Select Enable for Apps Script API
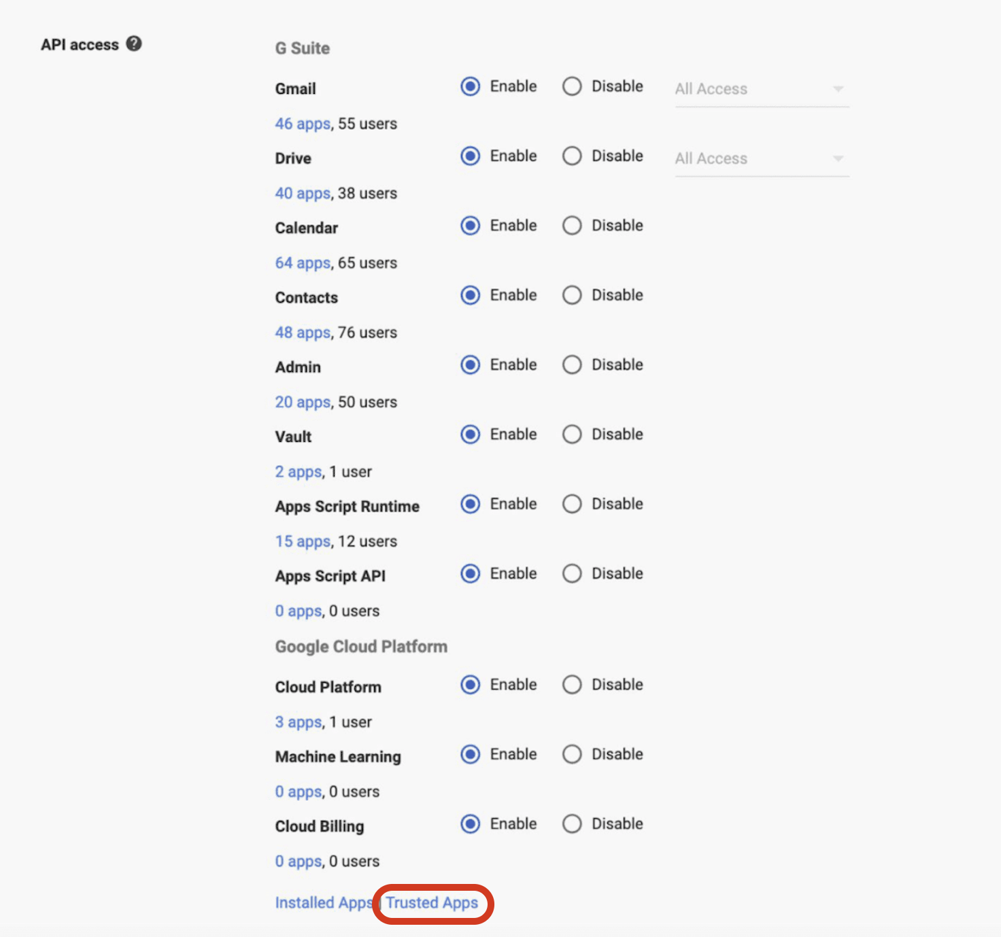The width and height of the screenshot is (1001, 937). 470,573
